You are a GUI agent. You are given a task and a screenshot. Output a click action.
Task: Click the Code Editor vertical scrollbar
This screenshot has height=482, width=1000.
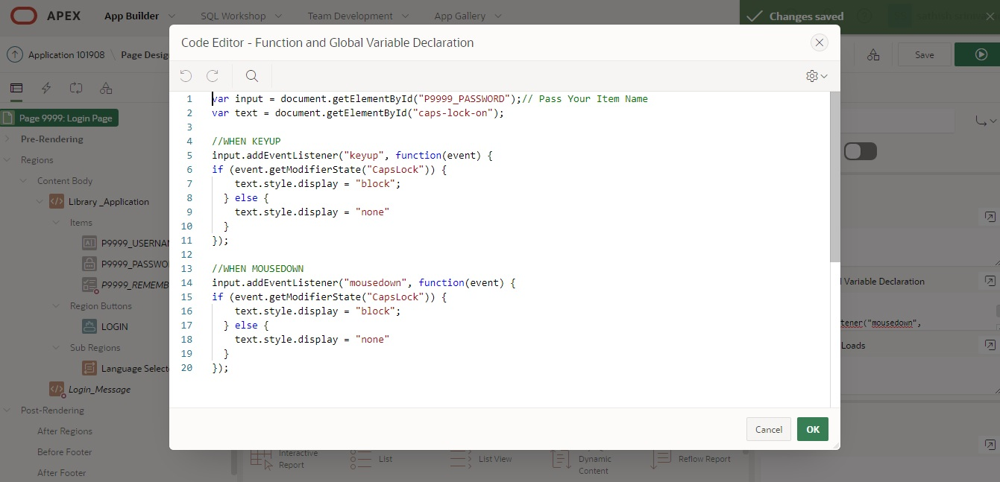[835, 177]
